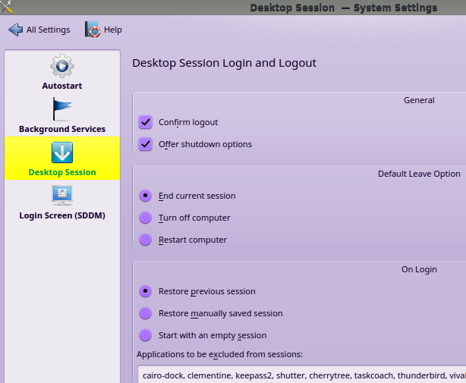Click the Help lifebuoy icon
Screen dimensions: 466x383
coord(93,30)
